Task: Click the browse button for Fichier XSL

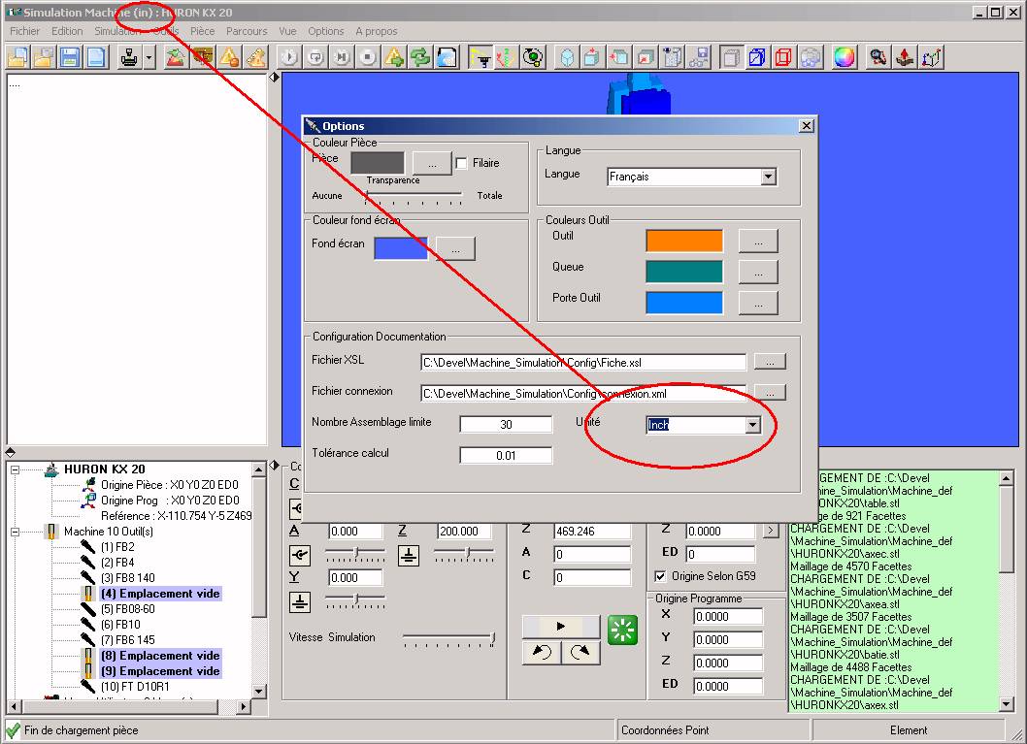Action: click(x=770, y=362)
